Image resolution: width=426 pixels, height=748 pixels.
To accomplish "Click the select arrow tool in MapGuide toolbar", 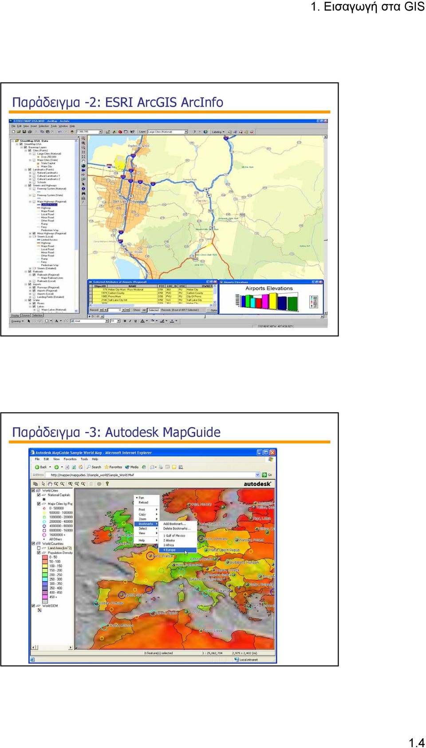I will point(43,484).
